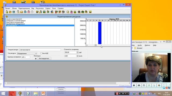Click the toolbar icon right of the green icon
Viewport: 172px width, 96px height.
click(48, 12)
